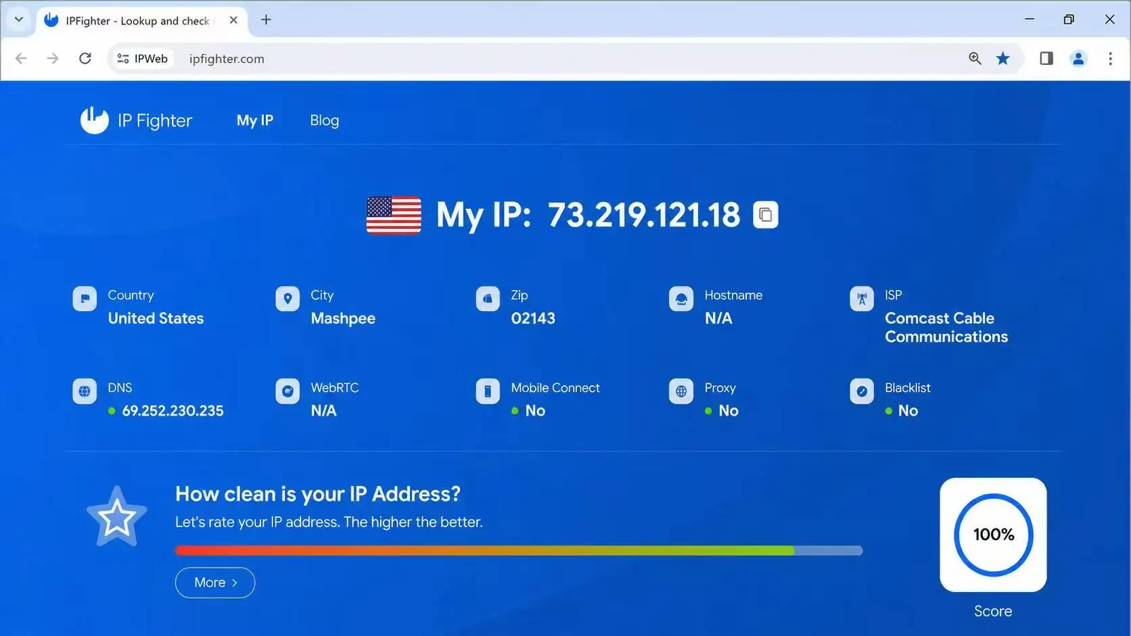Click the More button
1131x636 pixels.
[215, 583]
